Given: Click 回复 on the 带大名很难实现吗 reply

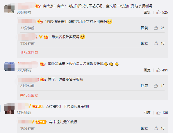Looking at the screenshot, I should (x=145, y=43).
